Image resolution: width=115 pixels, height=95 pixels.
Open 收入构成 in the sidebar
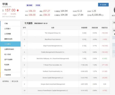10,54
